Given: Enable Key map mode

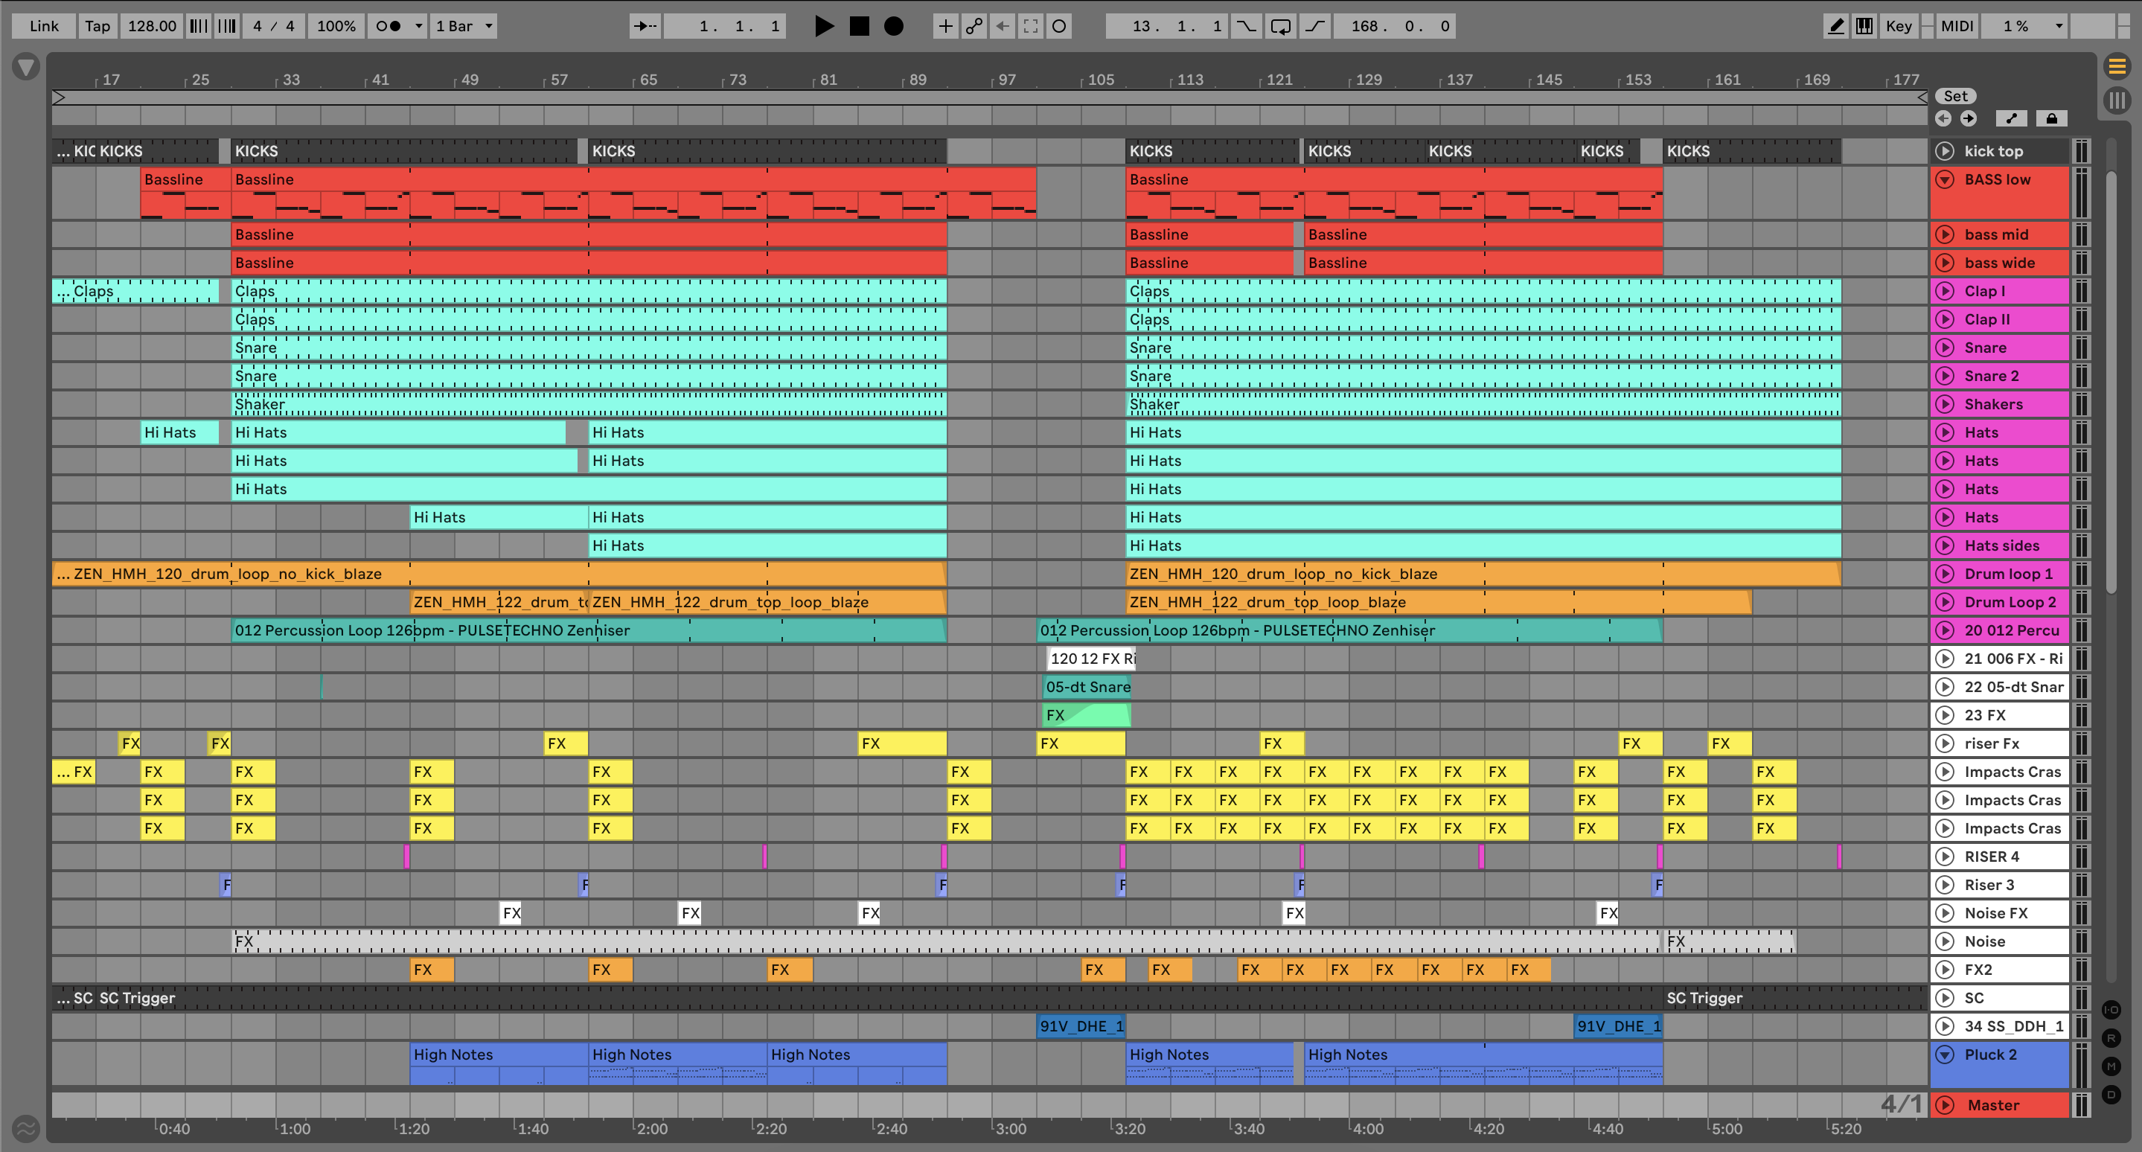Looking at the screenshot, I should pos(1899,26).
